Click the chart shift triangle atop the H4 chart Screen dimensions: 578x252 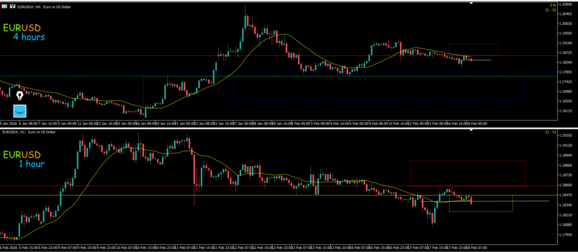click(471, 3)
